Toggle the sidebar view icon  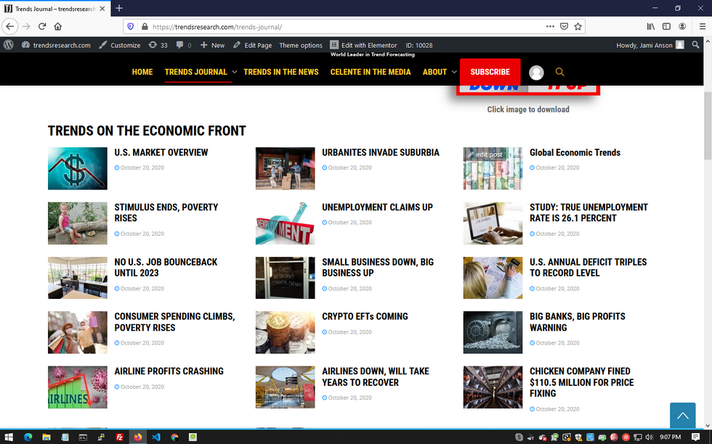coord(666,26)
